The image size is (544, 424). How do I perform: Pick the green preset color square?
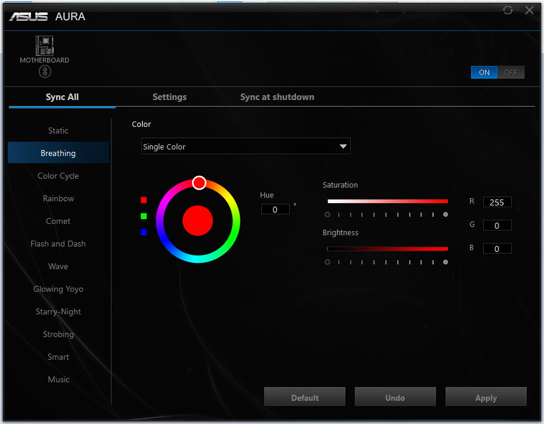click(144, 216)
